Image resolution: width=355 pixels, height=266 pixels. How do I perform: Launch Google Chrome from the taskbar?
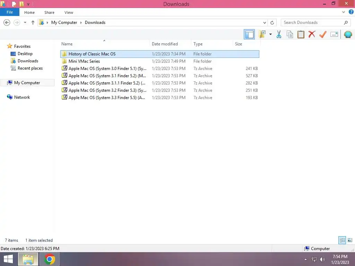(50, 259)
